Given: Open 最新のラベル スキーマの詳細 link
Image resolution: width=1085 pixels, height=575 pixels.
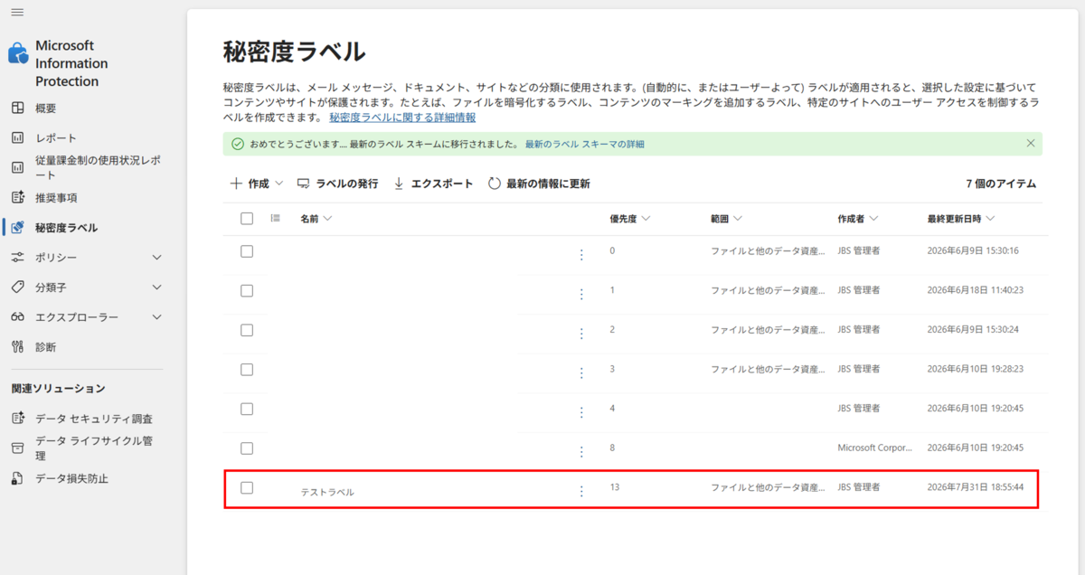Looking at the screenshot, I should pyautogui.click(x=585, y=144).
